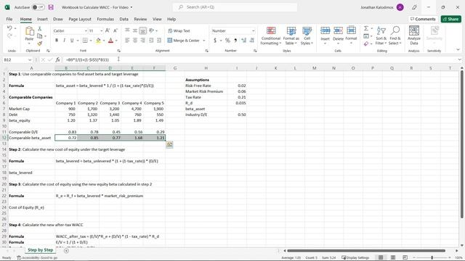This screenshot has width=465, height=261.
Task: Toggle Underline formatting
Action: point(72,41)
